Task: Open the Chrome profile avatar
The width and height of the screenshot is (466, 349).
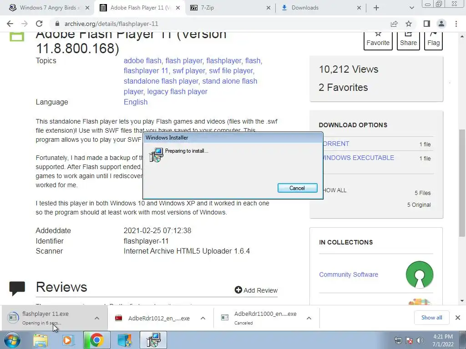Action: coord(441,24)
